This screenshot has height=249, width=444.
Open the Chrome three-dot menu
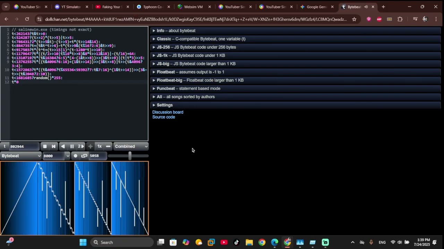click(x=436, y=19)
